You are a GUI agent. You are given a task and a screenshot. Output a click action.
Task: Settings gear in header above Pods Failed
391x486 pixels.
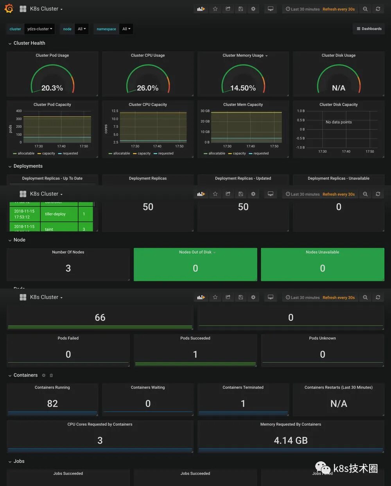(253, 298)
